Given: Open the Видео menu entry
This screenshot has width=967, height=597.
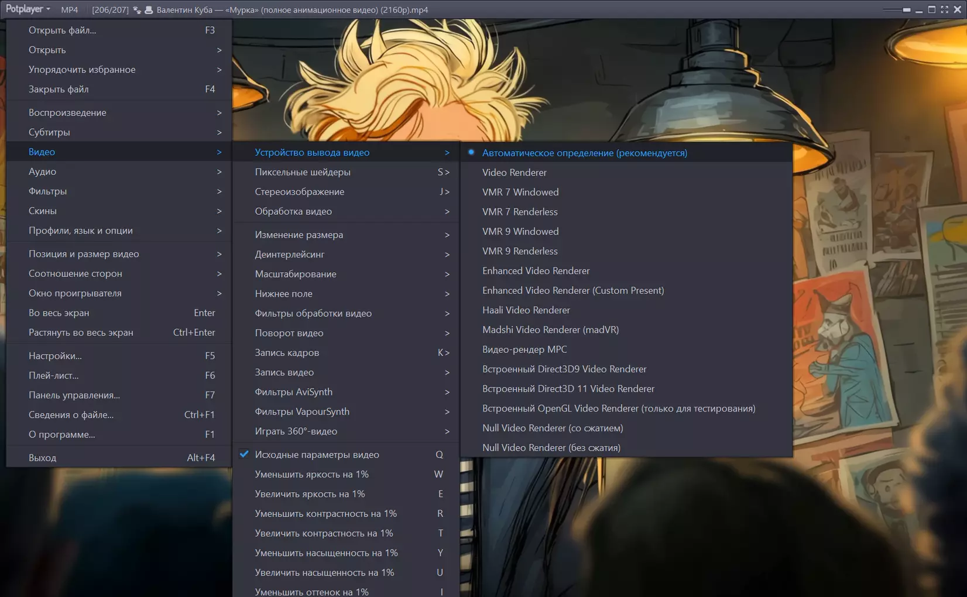Looking at the screenshot, I should 119,152.
